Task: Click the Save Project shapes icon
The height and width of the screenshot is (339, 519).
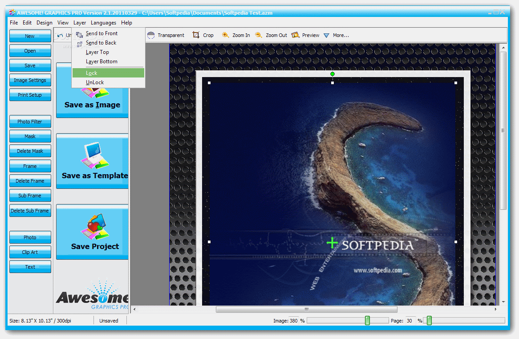Action: point(95,227)
